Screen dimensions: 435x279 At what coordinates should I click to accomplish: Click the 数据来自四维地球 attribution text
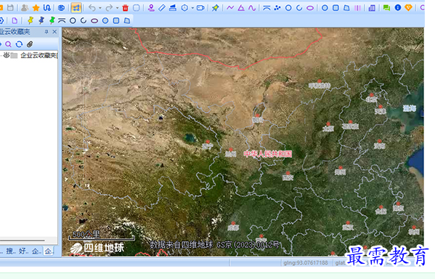pos(182,245)
